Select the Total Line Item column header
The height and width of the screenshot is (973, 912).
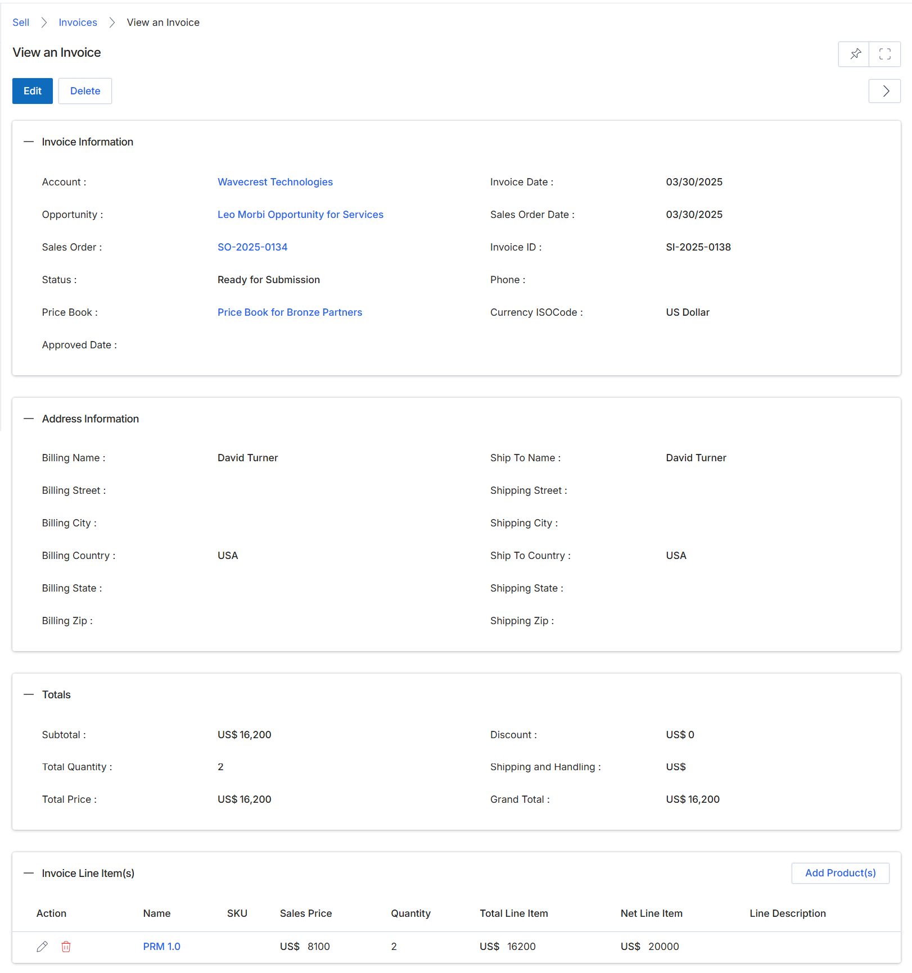[x=514, y=913]
